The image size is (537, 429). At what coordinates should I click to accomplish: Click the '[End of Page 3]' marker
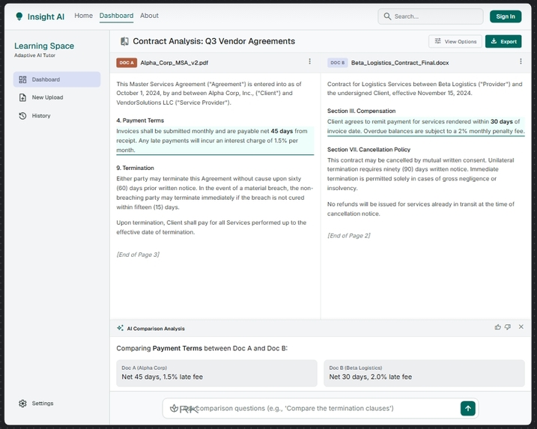point(138,255)
